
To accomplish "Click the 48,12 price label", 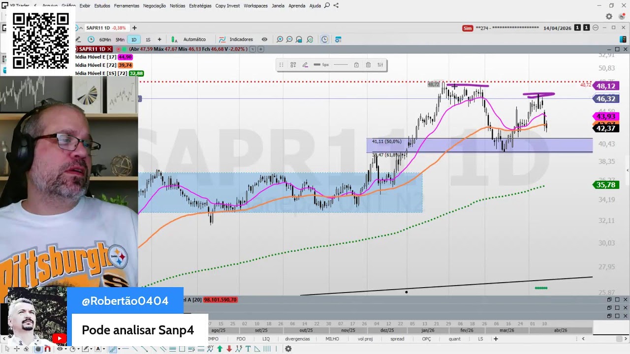I will coord(605,86).
